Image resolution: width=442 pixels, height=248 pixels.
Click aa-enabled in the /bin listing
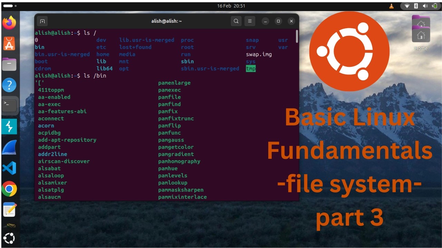pos(54,97)
